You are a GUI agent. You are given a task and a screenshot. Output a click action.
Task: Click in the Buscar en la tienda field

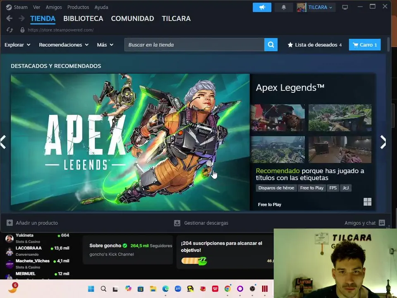click(194, 45)
